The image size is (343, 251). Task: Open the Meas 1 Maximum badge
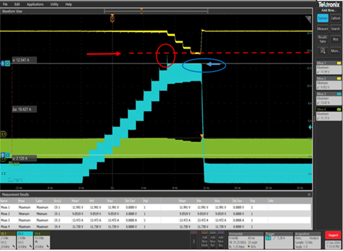tap(329, 67)
